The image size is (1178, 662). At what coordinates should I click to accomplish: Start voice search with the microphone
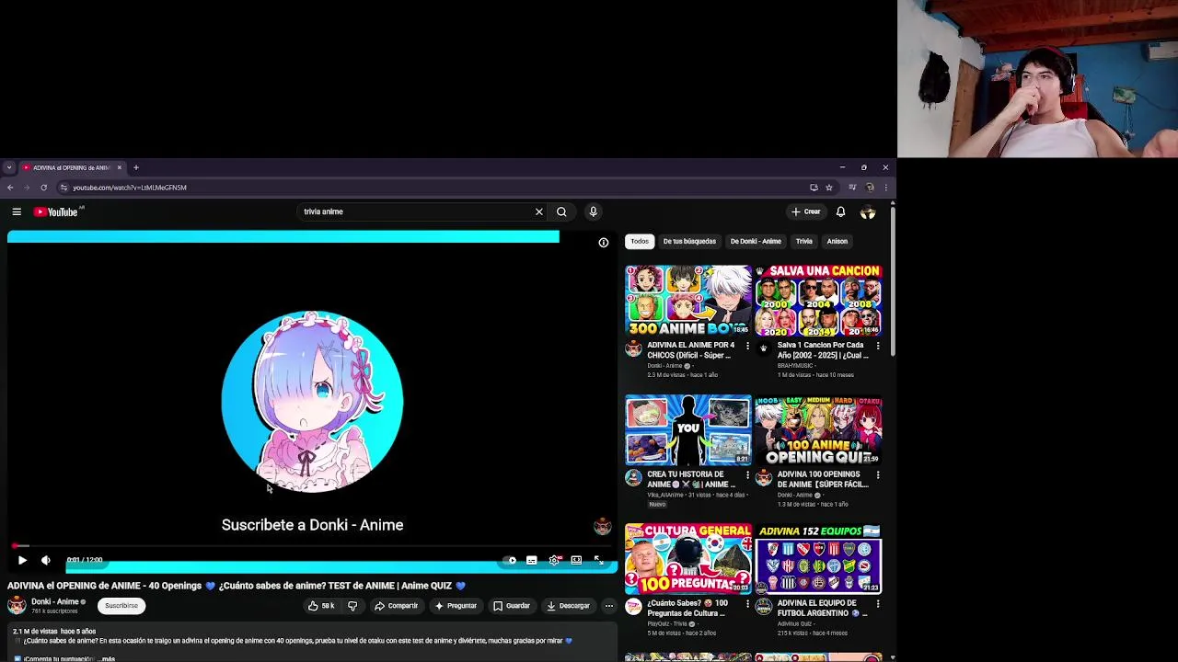(594, 211)
